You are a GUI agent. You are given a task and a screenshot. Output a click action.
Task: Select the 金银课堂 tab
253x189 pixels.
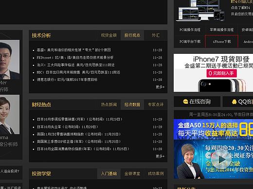tap(132, 173)
